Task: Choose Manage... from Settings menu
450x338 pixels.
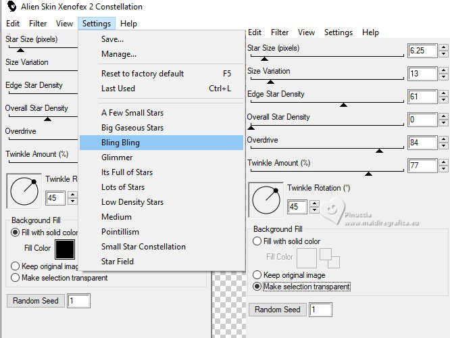Action: [161, 54]
